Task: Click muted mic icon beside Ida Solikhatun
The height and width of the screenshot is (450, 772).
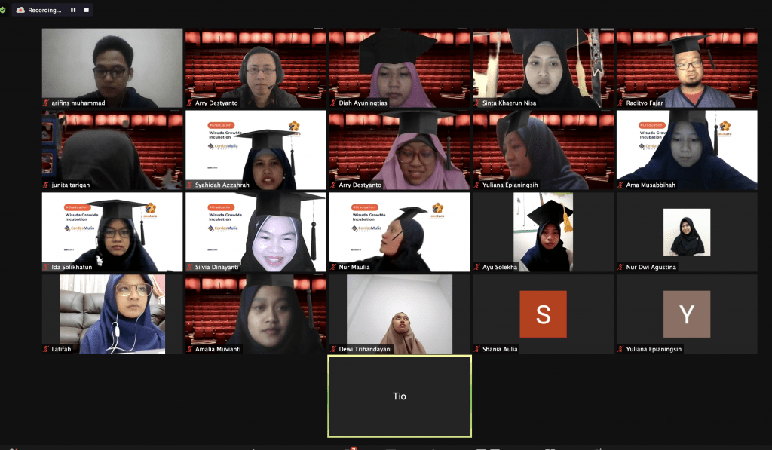Action: [46, 267]
